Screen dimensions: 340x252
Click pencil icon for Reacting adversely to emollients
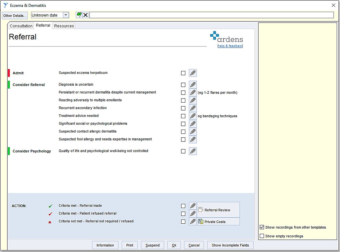193,100
